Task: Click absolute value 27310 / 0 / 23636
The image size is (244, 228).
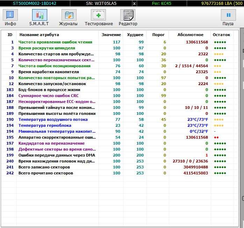Action: click(190, 161)
